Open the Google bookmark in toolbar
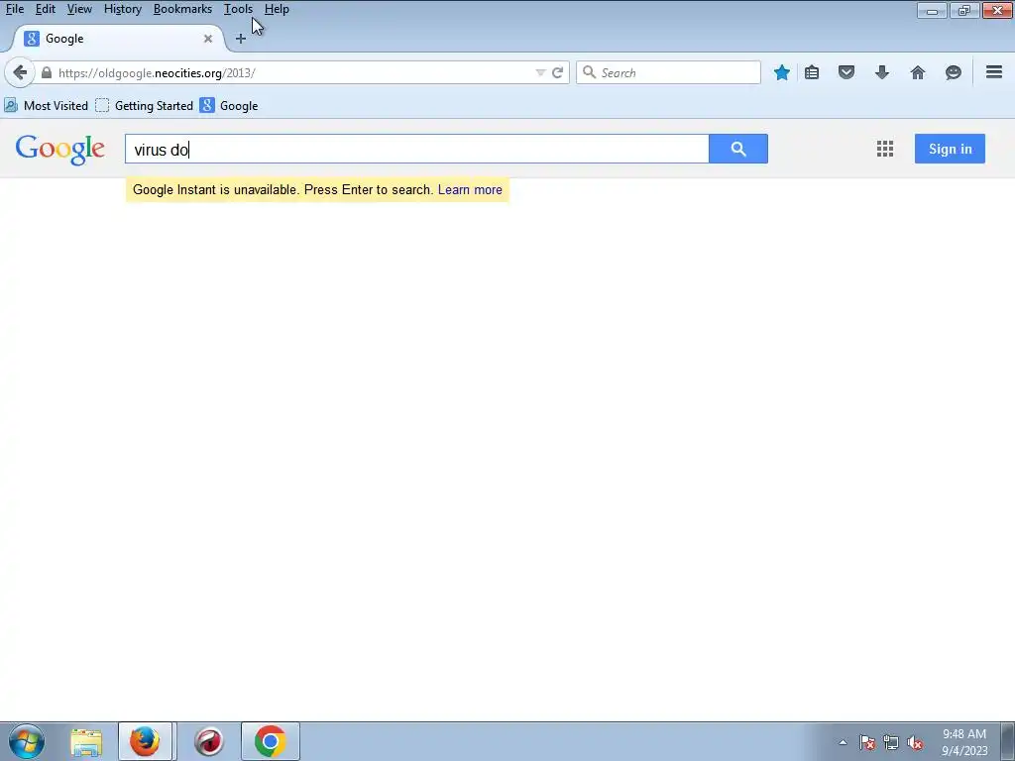The width and height of the screenshot is (1015, 761). pos(229,105)
